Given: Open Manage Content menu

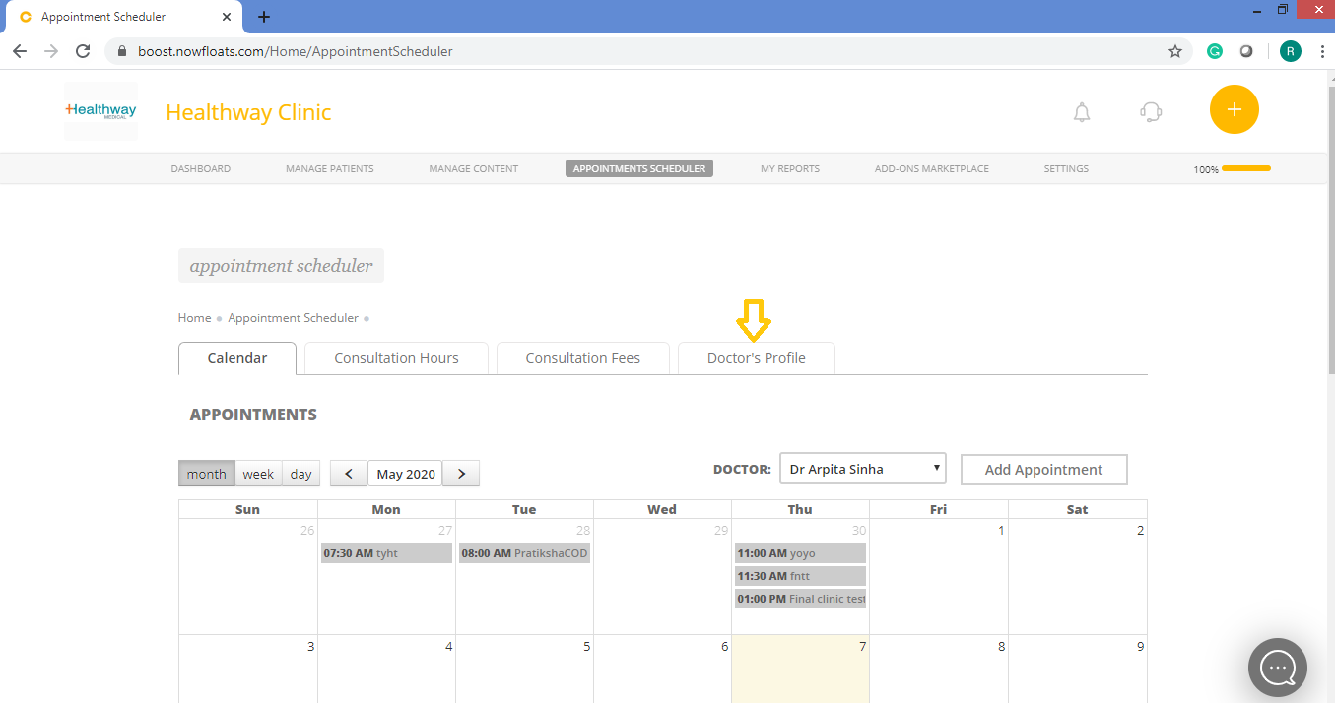Looking at the screenshot, I should (474, 168).
